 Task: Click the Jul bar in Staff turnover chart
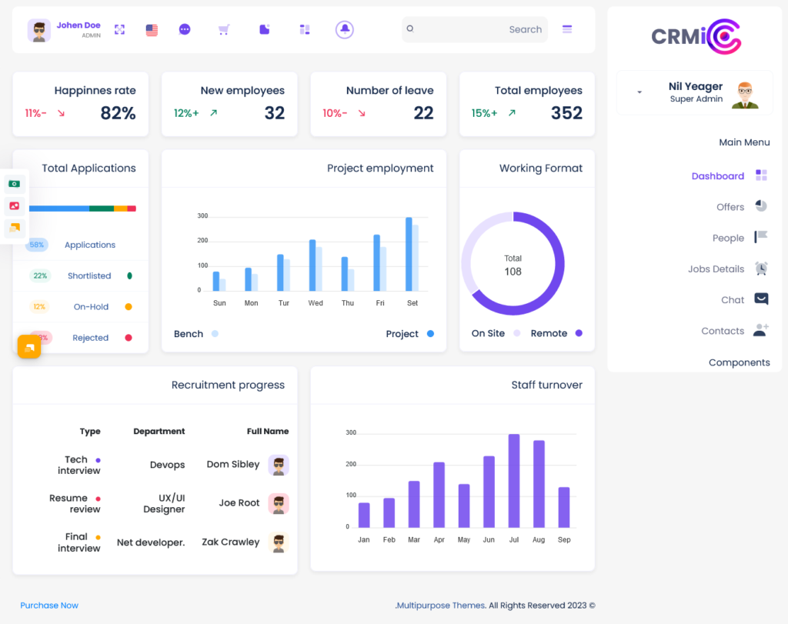tap(513, 481)
